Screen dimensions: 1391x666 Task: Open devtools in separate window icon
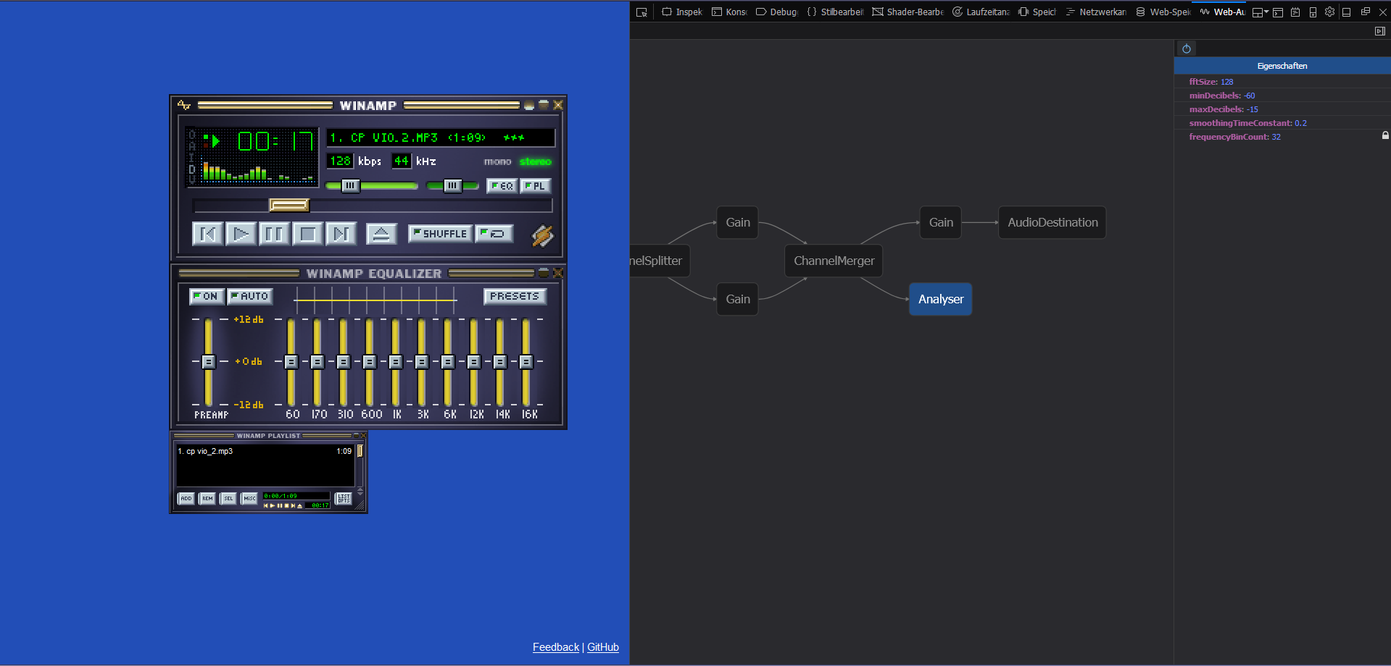1365,12
